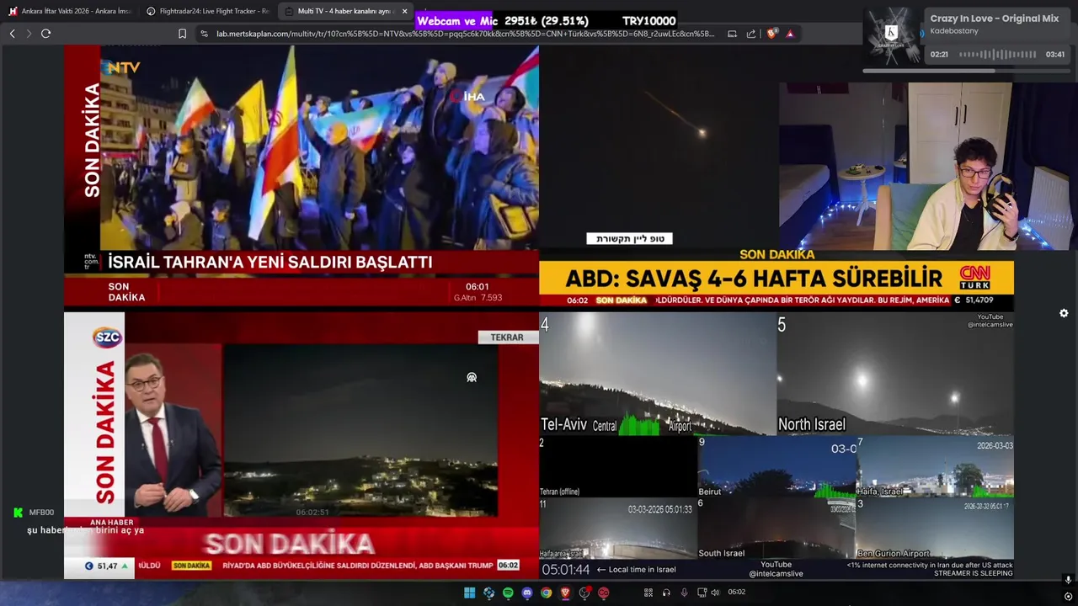1078x606 pixels.
Task: Switch to Flightradar24 Live Flight Tracker tab
Action: (208, 11)
